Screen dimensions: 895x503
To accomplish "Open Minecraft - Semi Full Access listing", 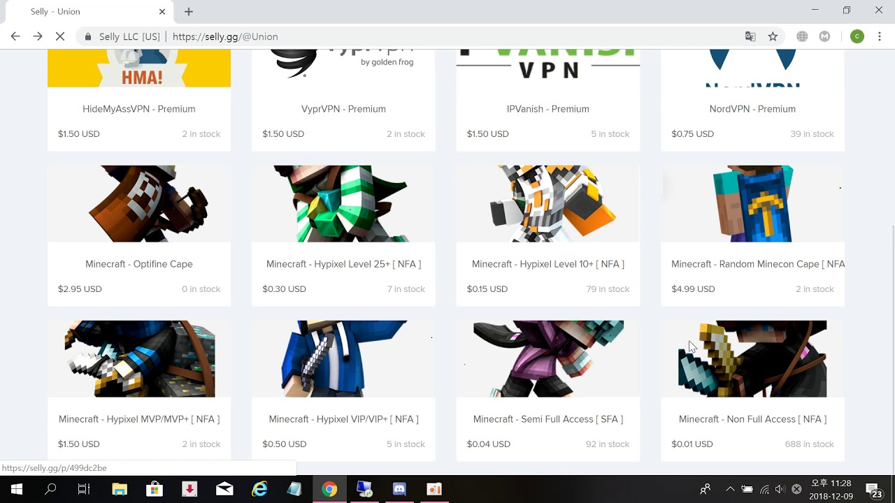I will [547, 419].
